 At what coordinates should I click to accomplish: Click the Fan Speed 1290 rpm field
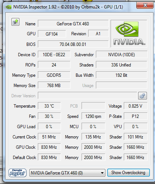click(x=93, y=116)
